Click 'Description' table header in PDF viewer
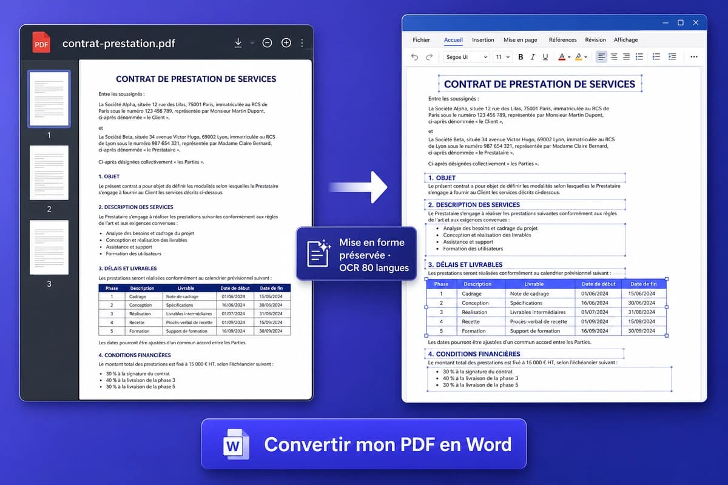The height and width of the screenshot is (485, 728). click(x=142, y=288)
